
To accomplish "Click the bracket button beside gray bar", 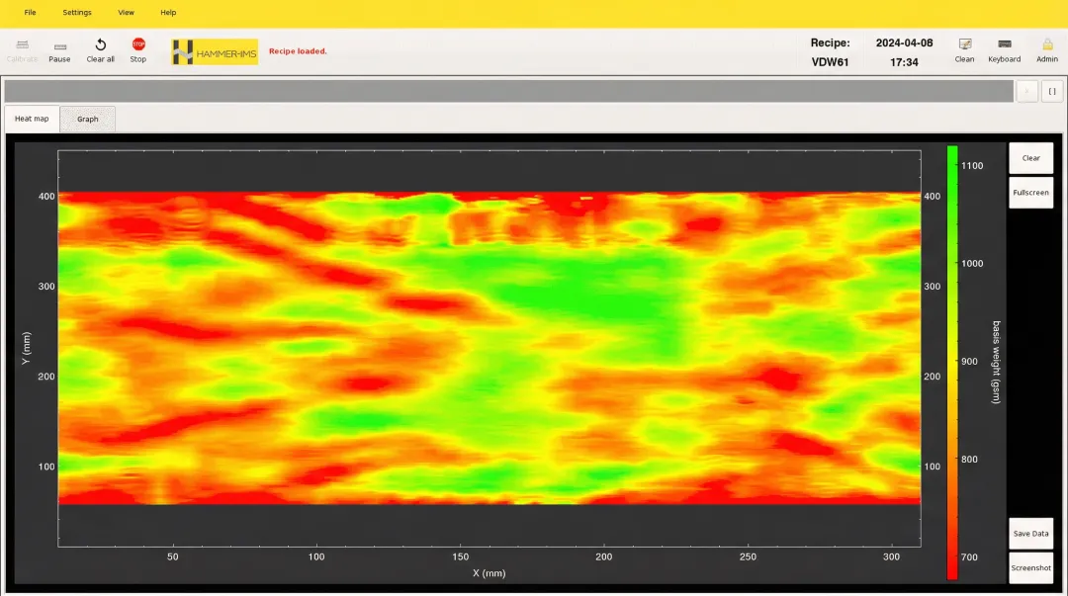I will (1052, 91).
